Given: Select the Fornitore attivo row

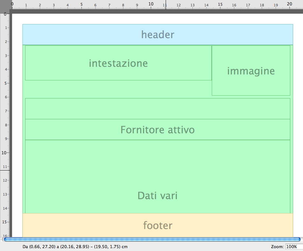Looking at the screenshot, I should pyautogui.click(x=158, y=129).
